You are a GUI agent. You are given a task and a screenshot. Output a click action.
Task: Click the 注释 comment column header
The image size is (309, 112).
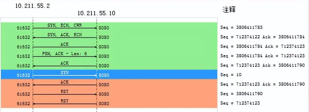229,10
